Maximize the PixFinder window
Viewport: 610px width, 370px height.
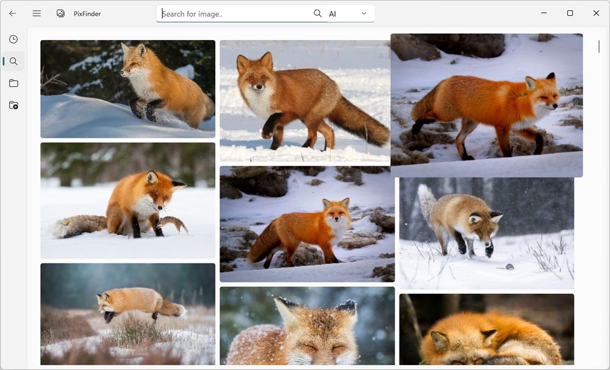point(570,13)
